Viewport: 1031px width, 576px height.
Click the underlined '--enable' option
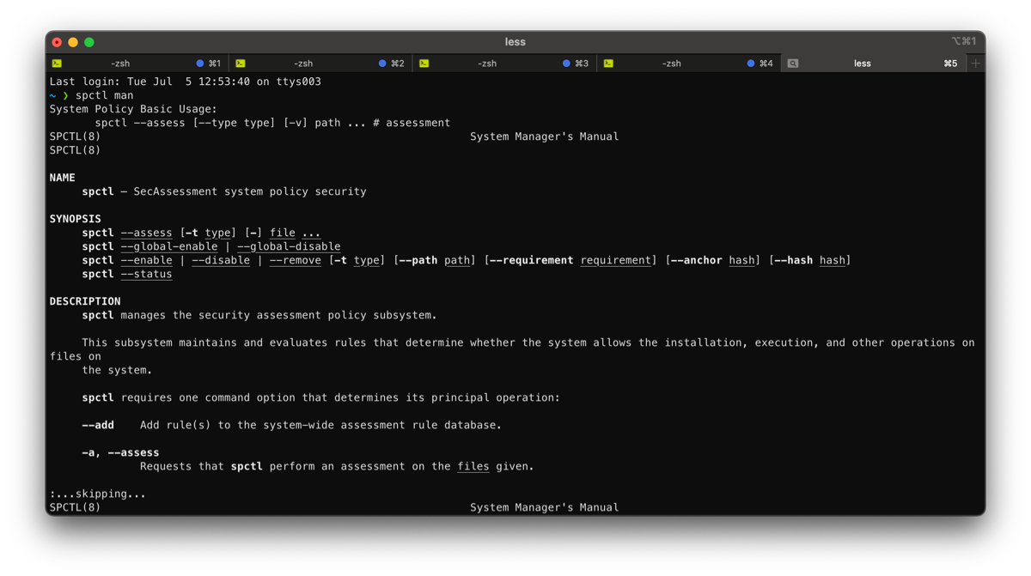[147, 260]
